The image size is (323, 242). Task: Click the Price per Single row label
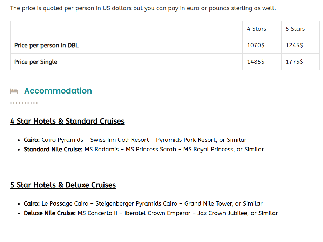(36, 62)
